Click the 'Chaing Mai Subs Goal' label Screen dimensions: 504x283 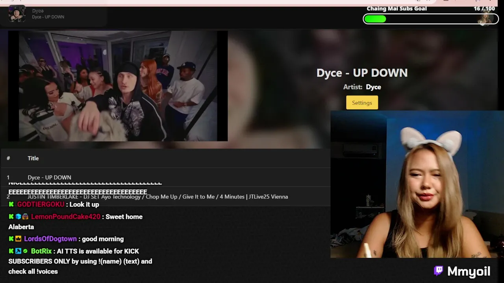(397, 8)
